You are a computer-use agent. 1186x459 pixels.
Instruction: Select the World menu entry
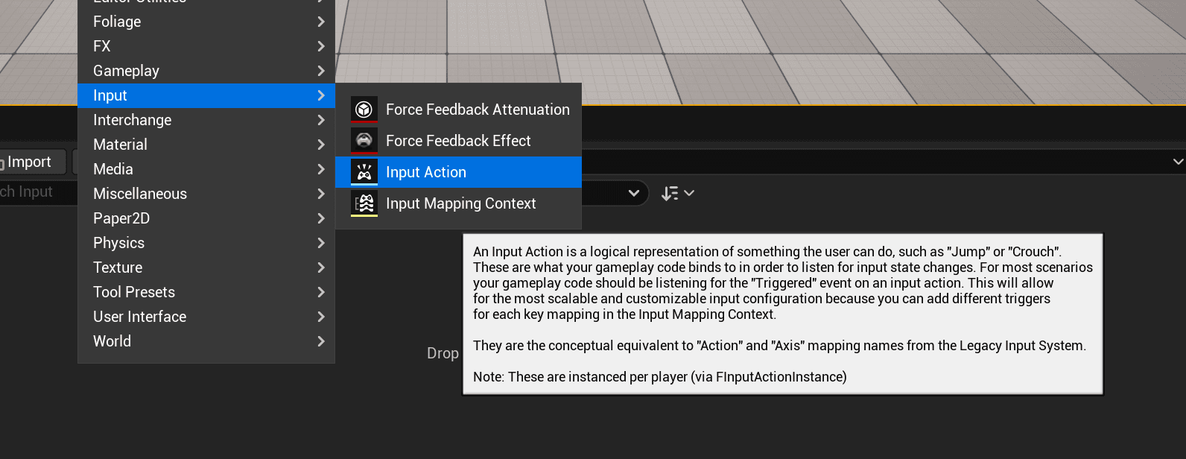point(112,341)
